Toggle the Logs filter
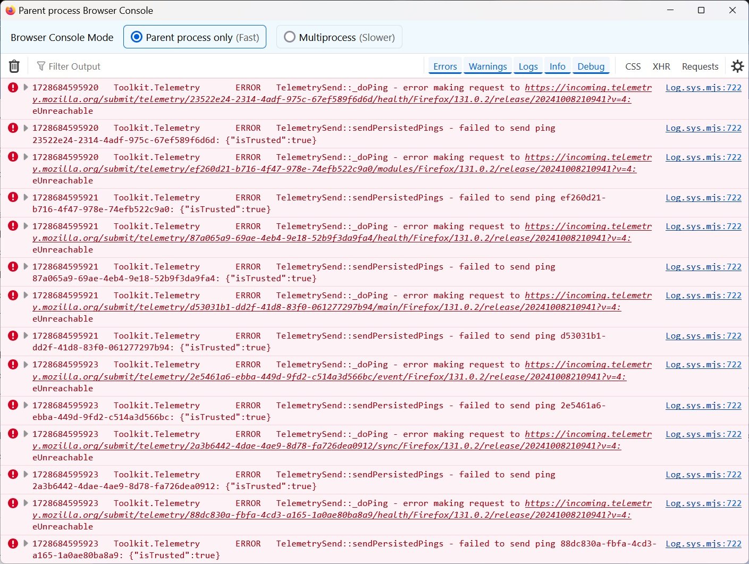 point(528,66)
